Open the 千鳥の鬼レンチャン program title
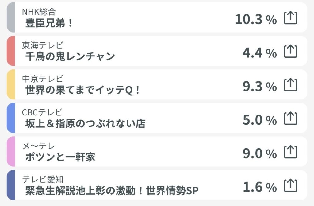 pos(70,56)
